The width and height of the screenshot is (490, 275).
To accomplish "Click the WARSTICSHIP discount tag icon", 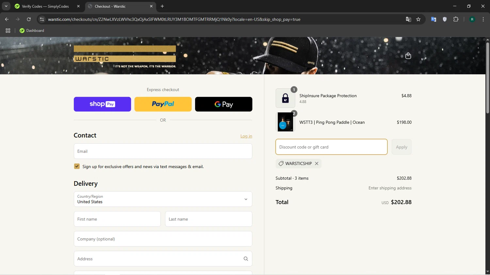I will [x=281, y=164].
